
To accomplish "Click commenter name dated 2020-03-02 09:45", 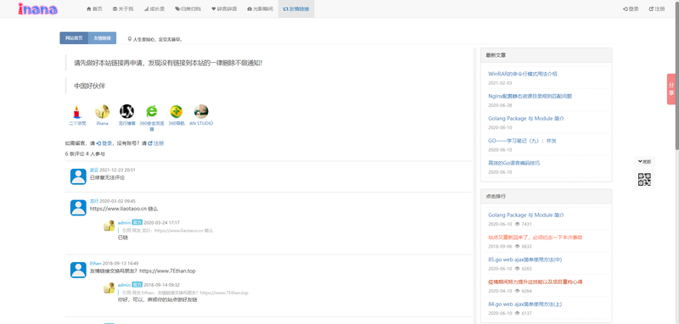I will coord(94,201).
